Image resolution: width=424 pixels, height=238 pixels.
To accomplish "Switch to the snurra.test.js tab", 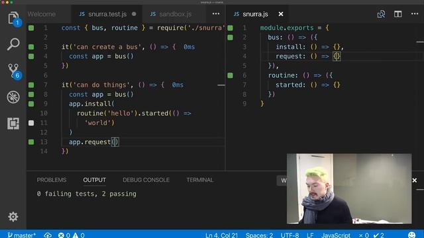I will coord(107,14).
